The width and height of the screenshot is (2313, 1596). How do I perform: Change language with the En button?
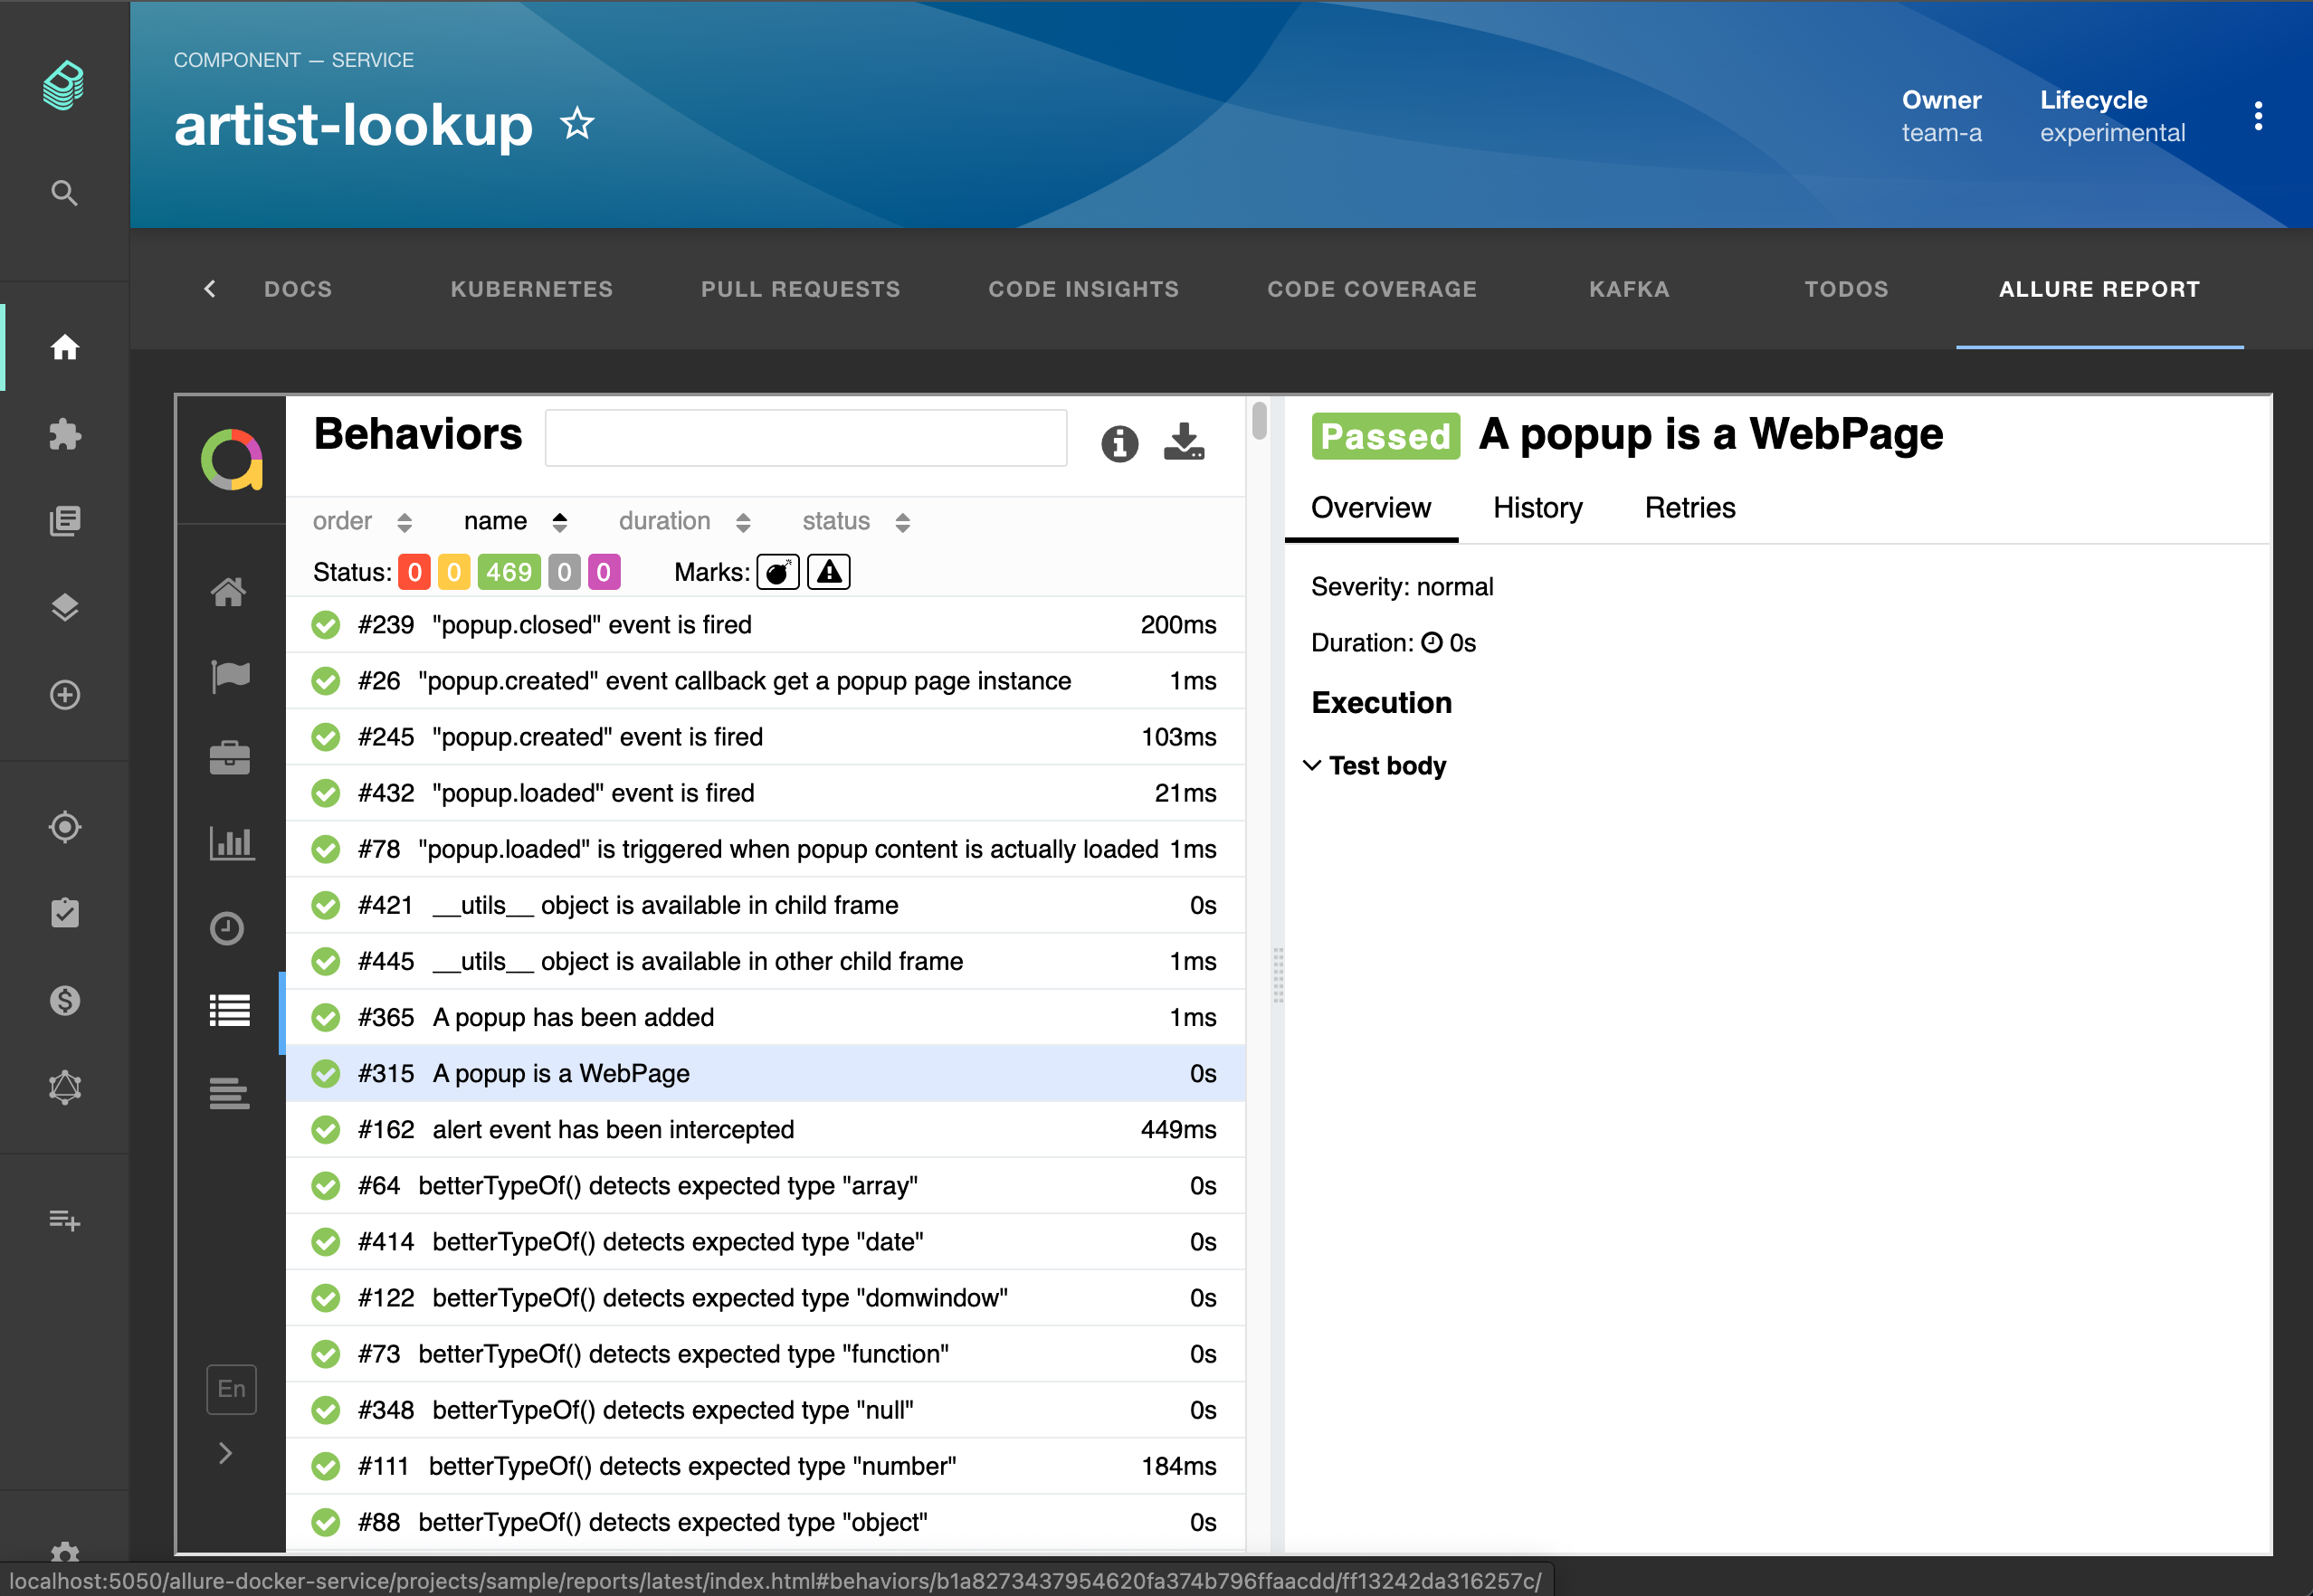[x=231, y=1389]
